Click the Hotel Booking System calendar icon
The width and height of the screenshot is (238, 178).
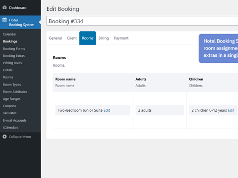(4, 20)
